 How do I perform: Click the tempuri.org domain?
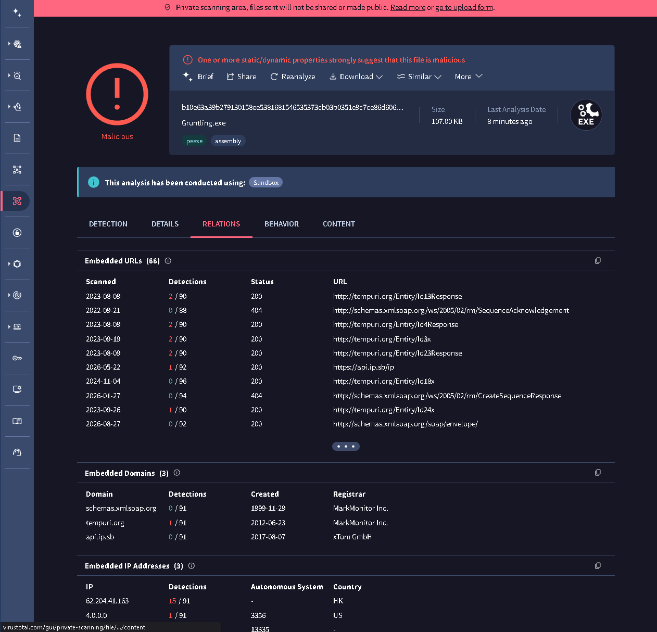tap(105, 523)
